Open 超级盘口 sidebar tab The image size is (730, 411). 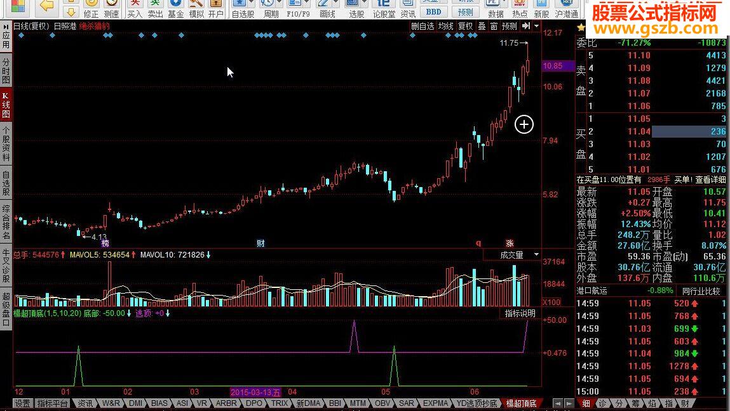click(6, 309)
